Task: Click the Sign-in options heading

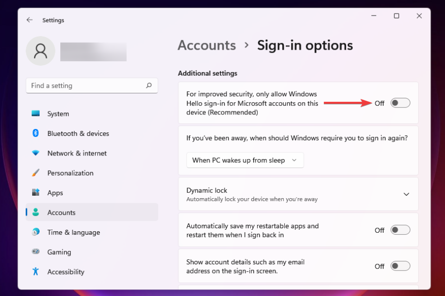Action: pos(305,45)
